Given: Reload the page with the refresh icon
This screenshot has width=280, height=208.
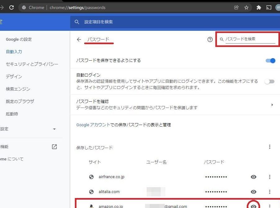Looking at the screenshot, I should [11, 7].
